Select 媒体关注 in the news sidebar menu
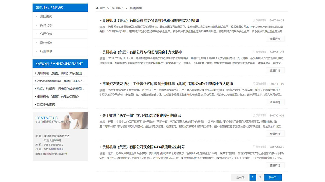The height and width of the screenshot is (182, 325). 47,42
